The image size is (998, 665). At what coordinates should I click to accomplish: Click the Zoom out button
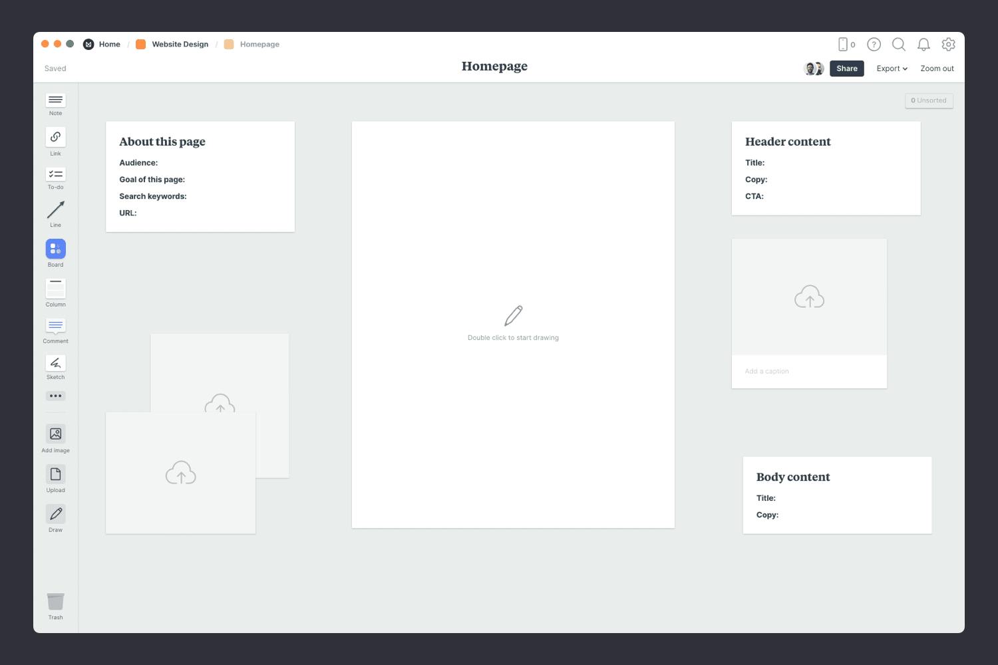coord(937,68)
